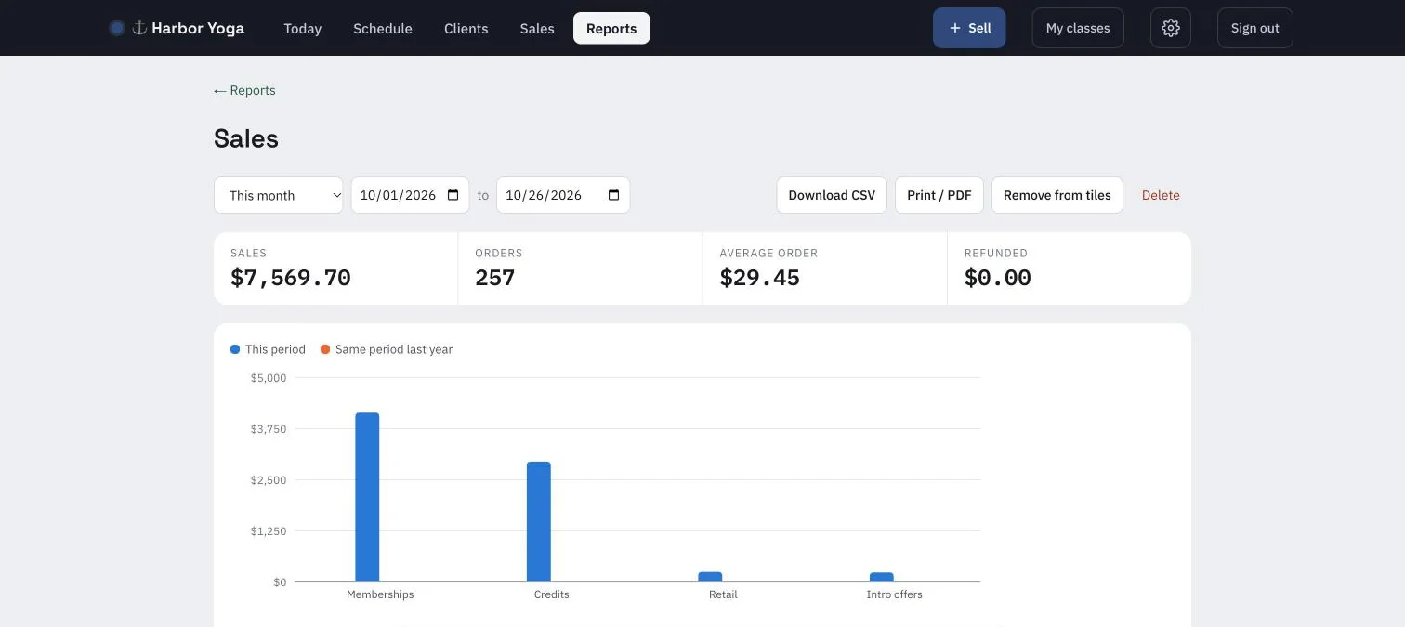Click Remove from tiles

click(1057, 195)
